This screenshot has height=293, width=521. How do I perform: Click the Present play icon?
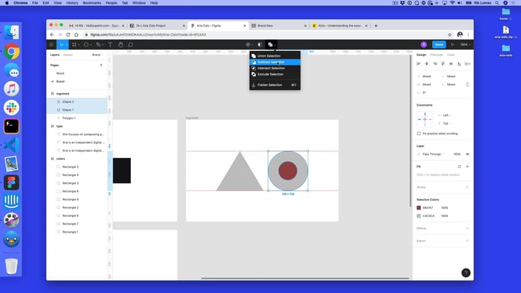452,45
